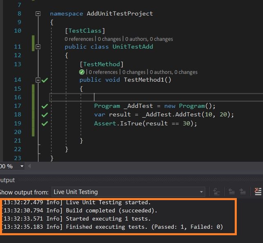The width and height of the screenshot is (263, 243).
Task: Go to next message in output
Action: 243,192
